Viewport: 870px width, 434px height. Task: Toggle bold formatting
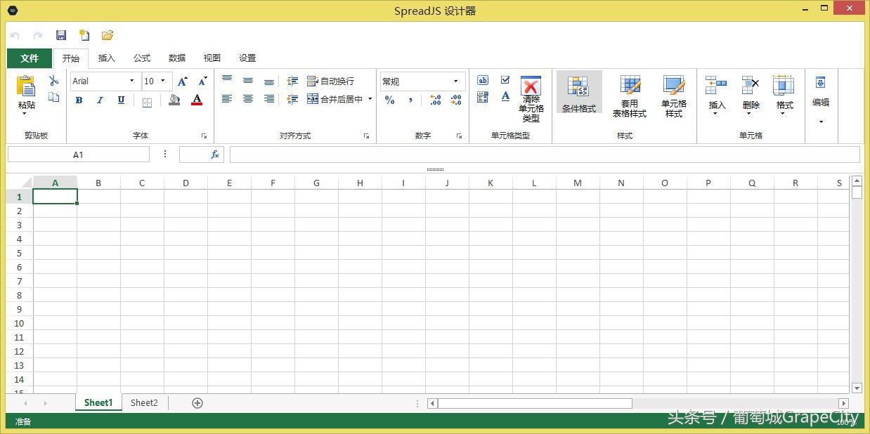(x=79, y=100)
